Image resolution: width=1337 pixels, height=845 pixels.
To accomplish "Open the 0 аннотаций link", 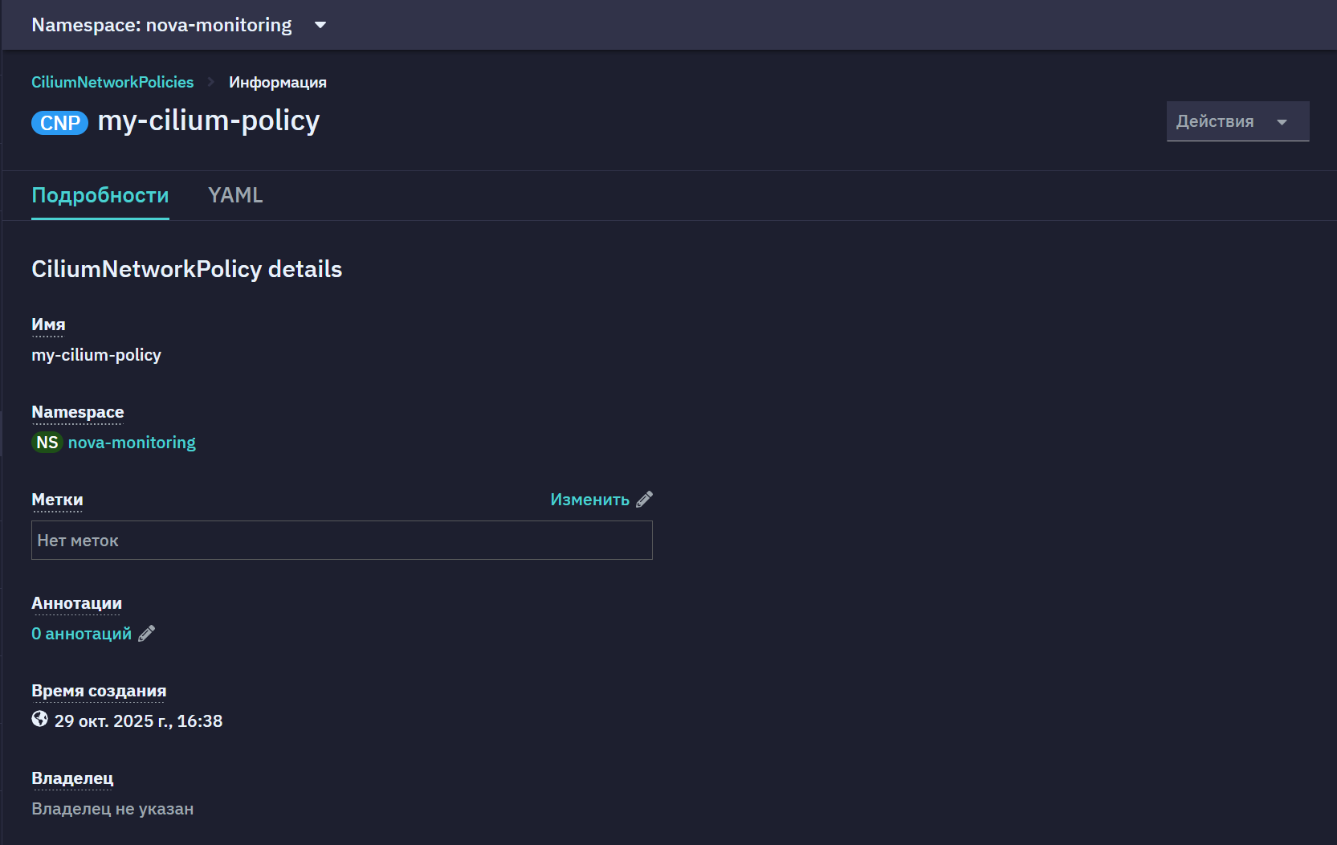I will (x=81, y=634).
